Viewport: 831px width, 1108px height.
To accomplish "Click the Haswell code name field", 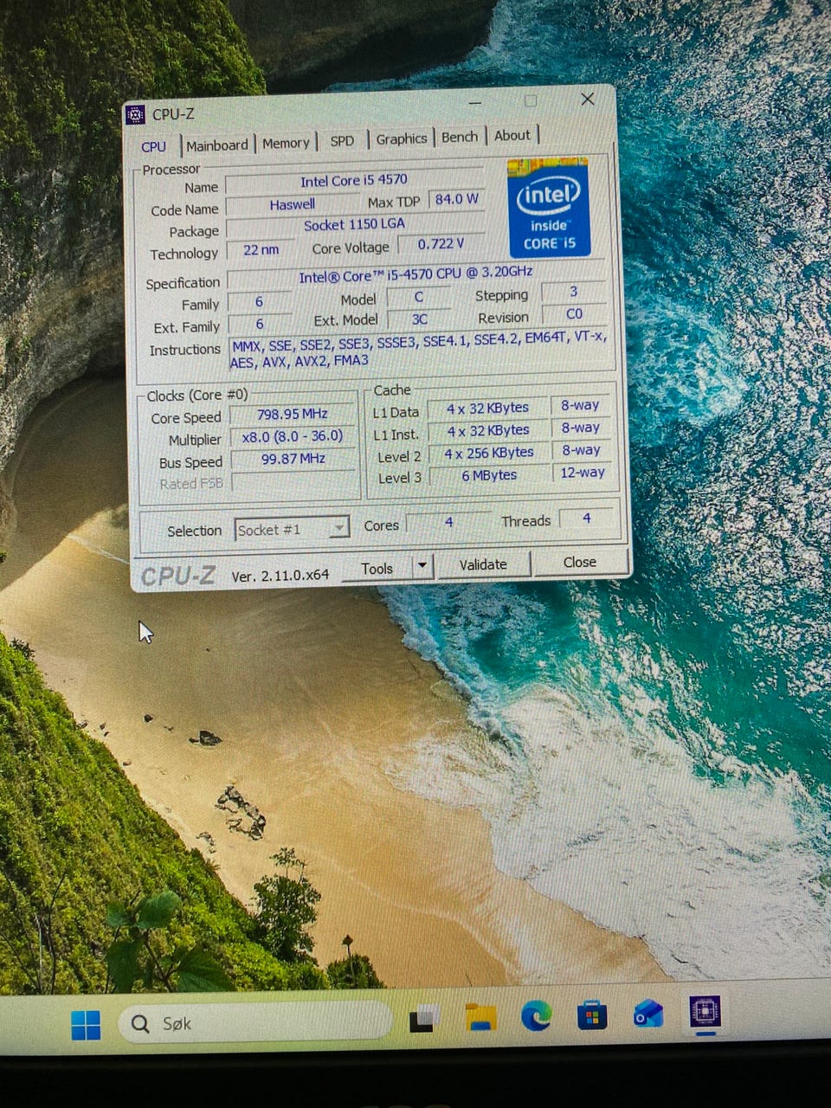I will tap(292, 205).
